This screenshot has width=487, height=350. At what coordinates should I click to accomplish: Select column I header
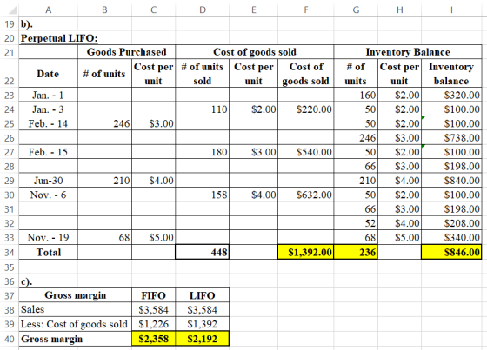coord(451,10)
